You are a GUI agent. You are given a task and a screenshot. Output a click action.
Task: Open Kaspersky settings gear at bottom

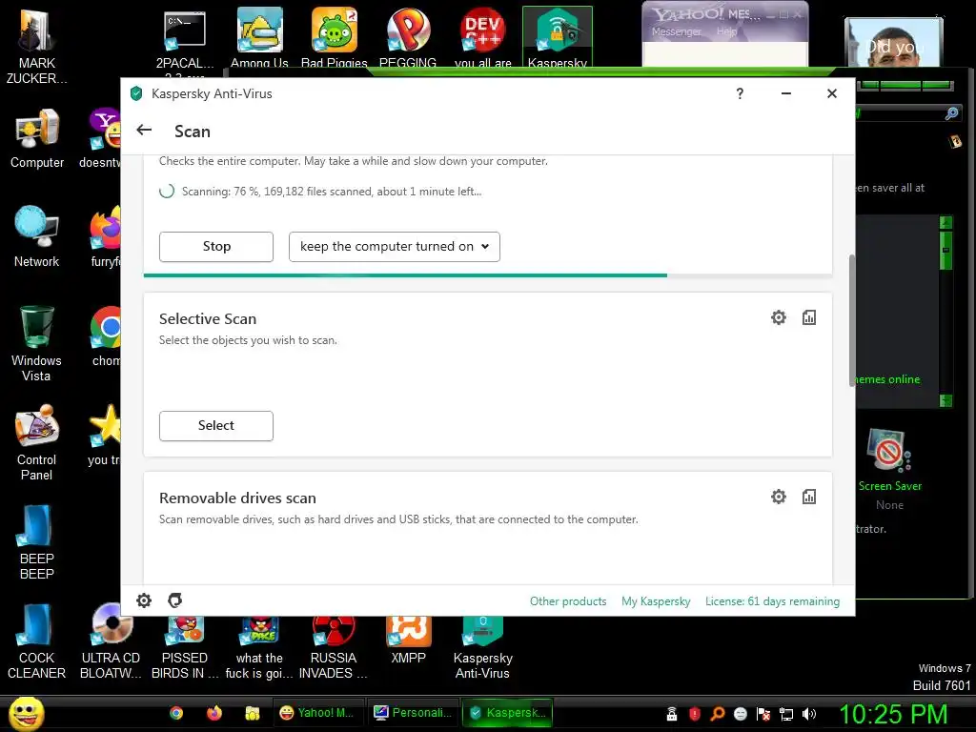pos(144,600)
